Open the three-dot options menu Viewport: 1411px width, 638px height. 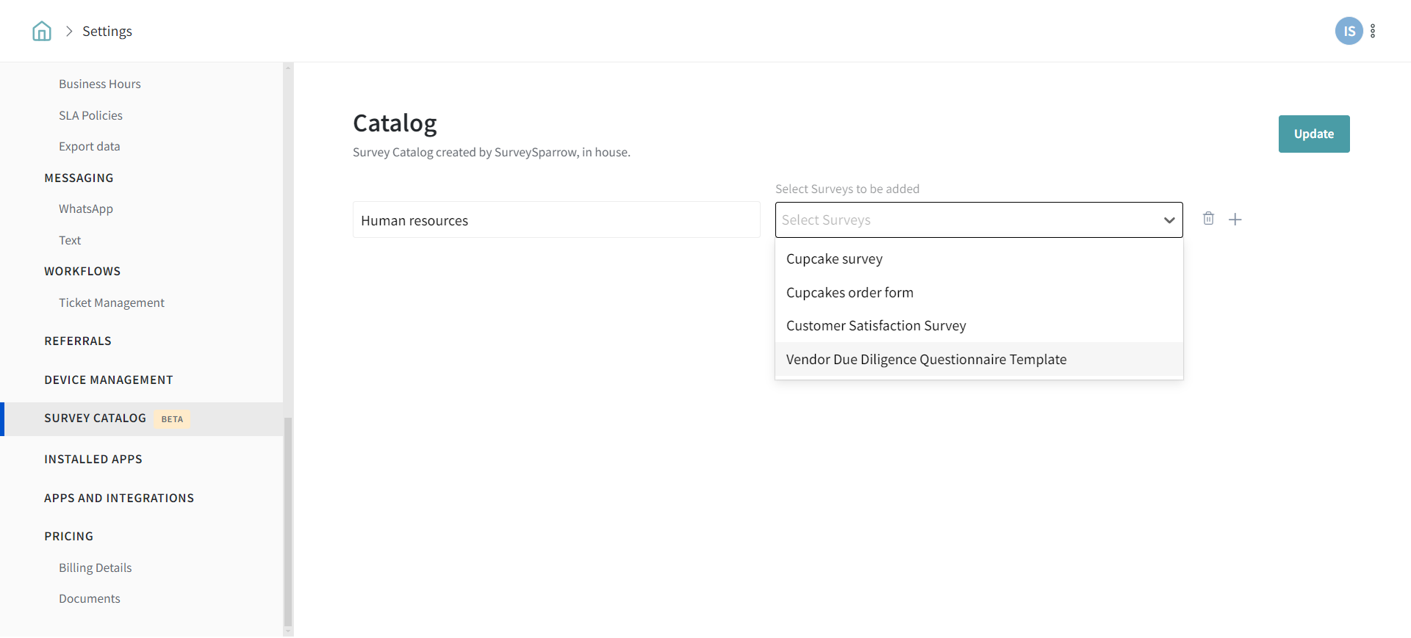coord(1373,31)
